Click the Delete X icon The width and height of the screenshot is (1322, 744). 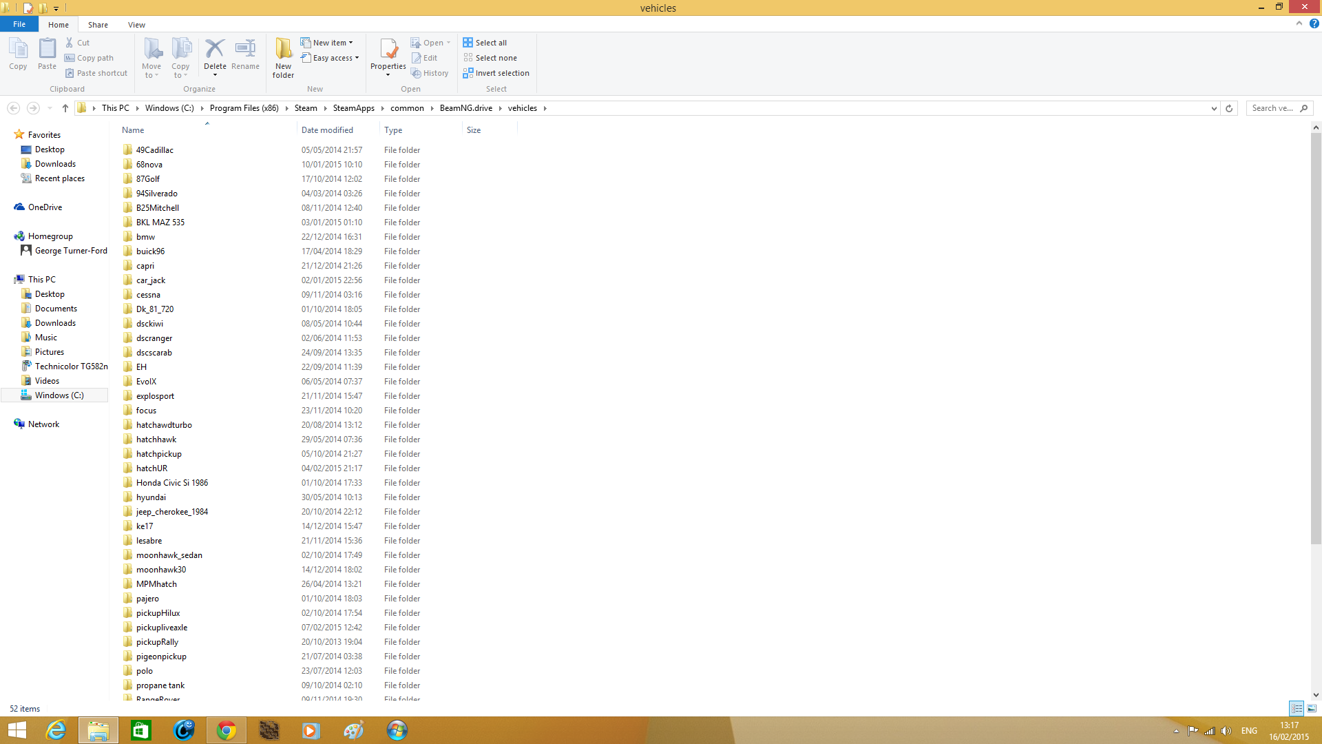pos(215,48)
